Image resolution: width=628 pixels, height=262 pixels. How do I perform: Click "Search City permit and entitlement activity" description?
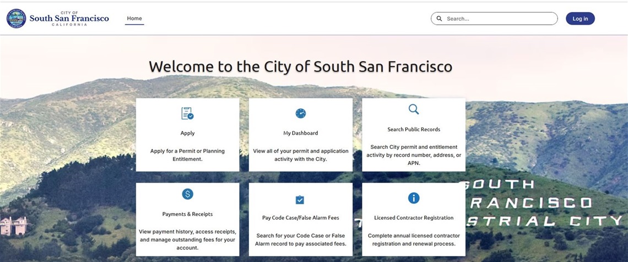click(414, 155)
